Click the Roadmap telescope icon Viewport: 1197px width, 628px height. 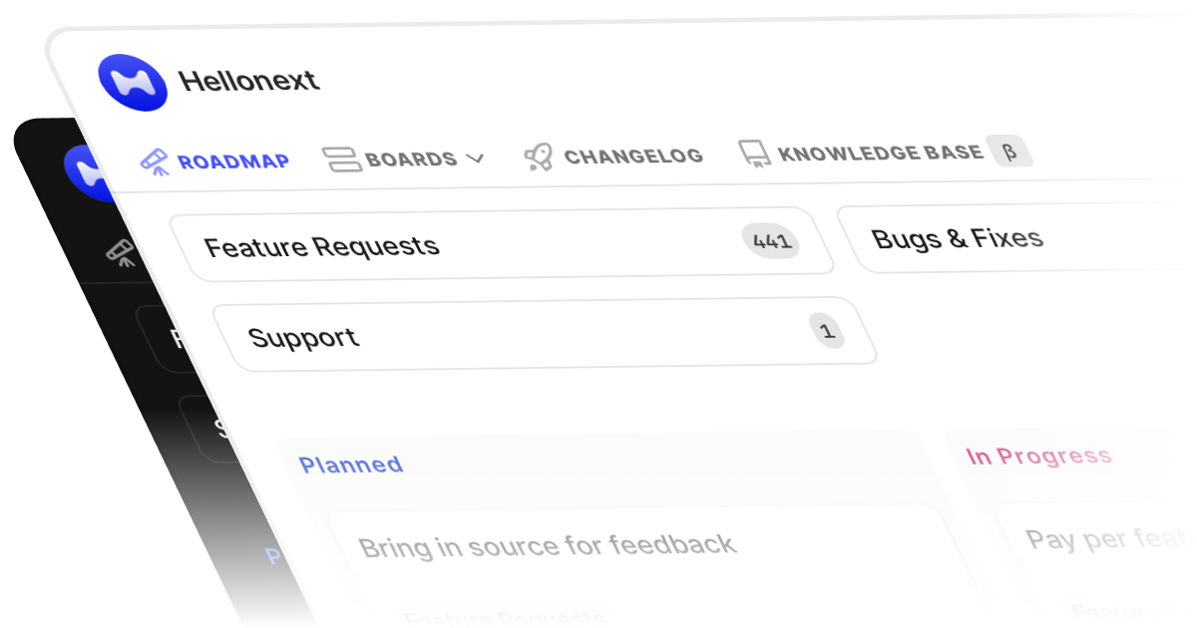[155, 161]
